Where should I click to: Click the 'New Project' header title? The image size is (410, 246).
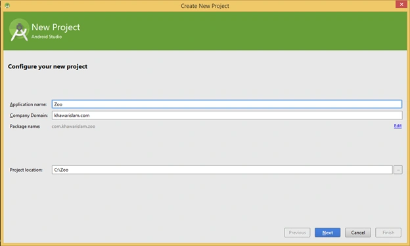click(56, 27)
